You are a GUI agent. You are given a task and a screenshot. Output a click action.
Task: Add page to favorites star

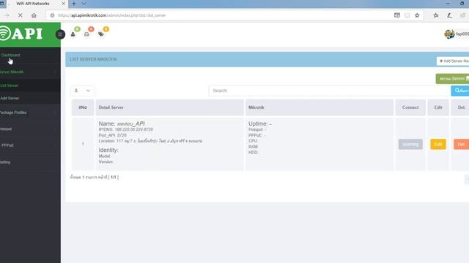[x=417, y=15]
